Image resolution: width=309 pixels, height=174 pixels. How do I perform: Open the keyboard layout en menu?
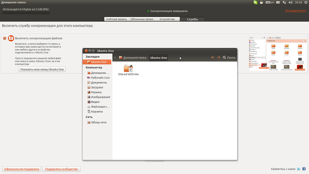click(270, 2)
